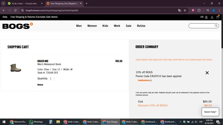
Task: Open the Kids menu
Action: pyautogui.click(x=105, y=26)
